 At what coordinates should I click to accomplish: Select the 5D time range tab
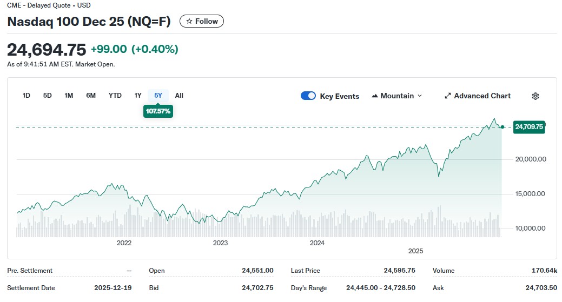pyautogui.click(x=47, y=96)
